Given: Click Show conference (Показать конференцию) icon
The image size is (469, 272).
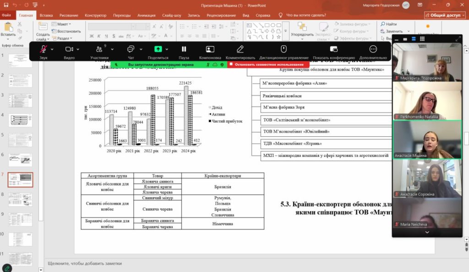Looking at the screenshot, I should tap(333, 49).
